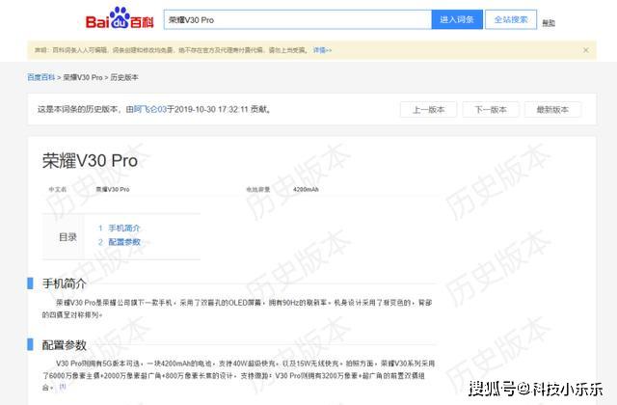Click the 下一版本 button

(491, 109)
